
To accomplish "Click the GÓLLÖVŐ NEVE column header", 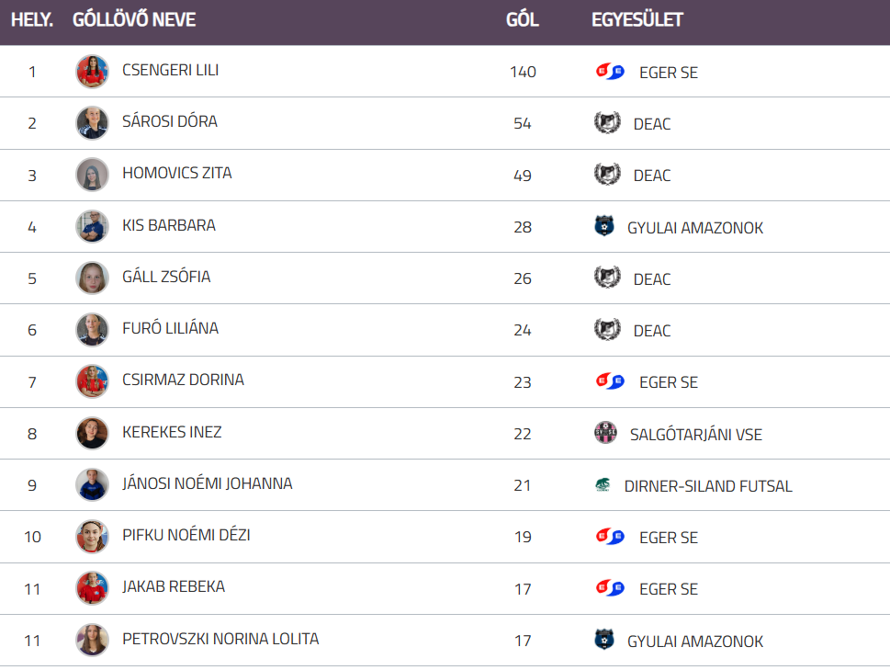I will coord(134,19).
